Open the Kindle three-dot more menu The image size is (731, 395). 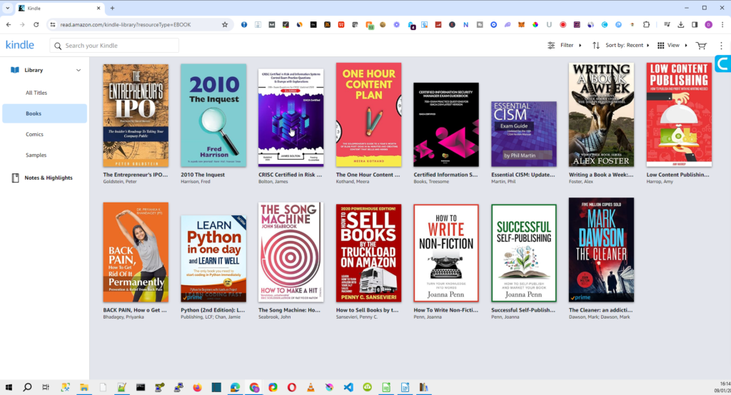click(x=721, y=45)
